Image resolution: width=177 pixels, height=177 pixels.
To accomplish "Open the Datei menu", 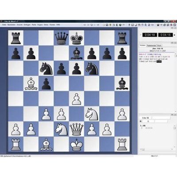I will coord(4,25).
